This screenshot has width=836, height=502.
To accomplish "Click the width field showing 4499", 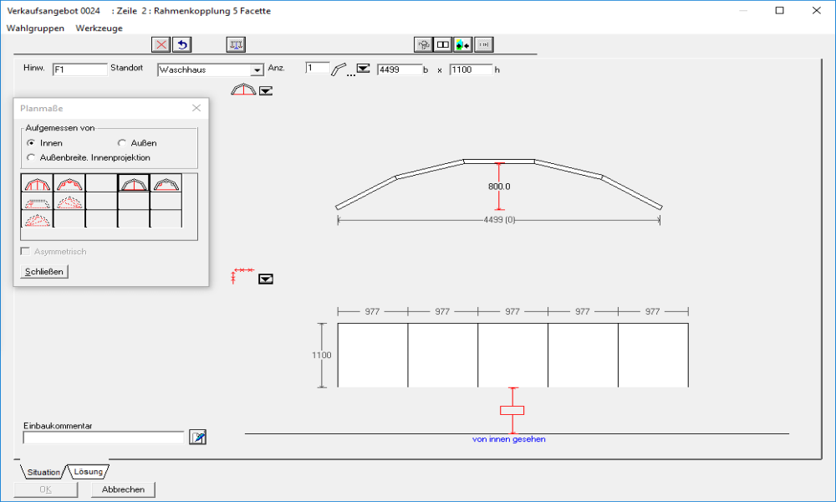I will tap(399, 69).
